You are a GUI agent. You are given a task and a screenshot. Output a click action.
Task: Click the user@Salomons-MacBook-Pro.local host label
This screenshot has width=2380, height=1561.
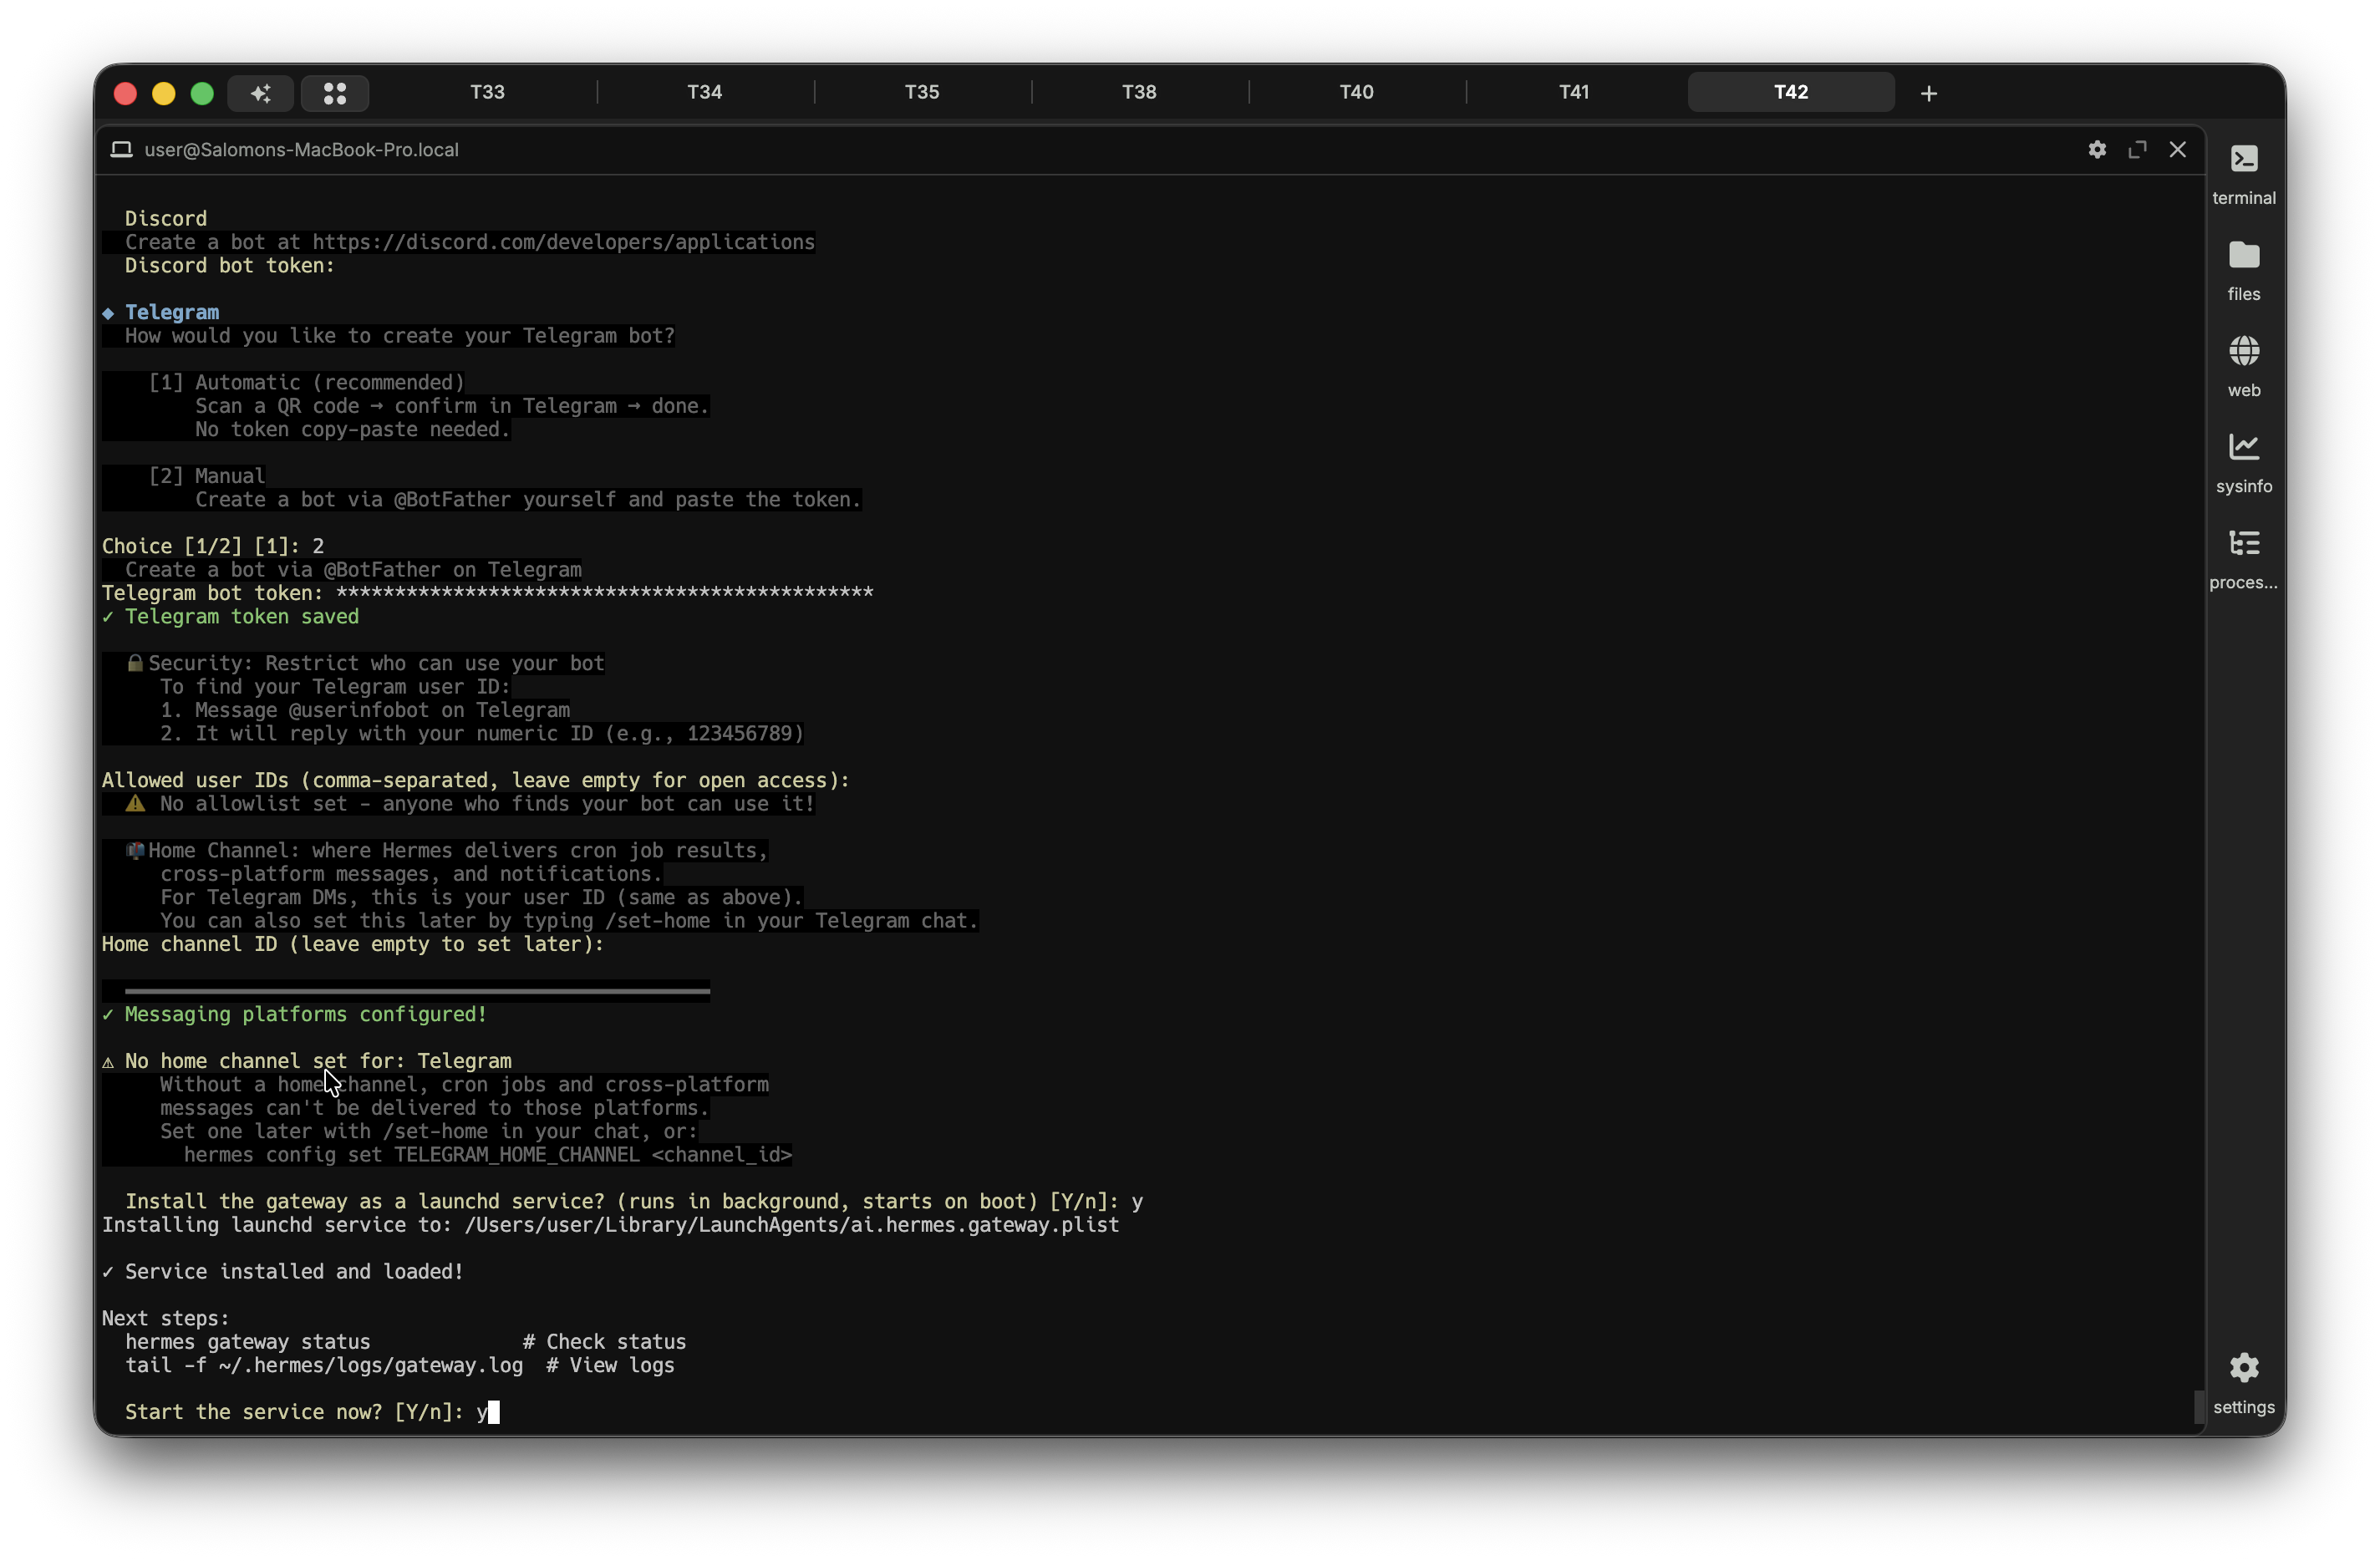301,149
